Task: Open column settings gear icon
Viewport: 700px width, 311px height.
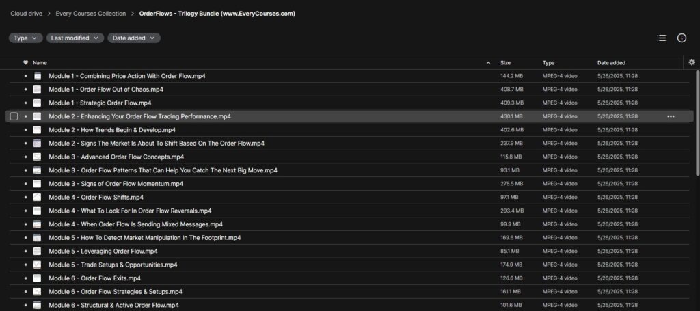Action: (692, 62)
